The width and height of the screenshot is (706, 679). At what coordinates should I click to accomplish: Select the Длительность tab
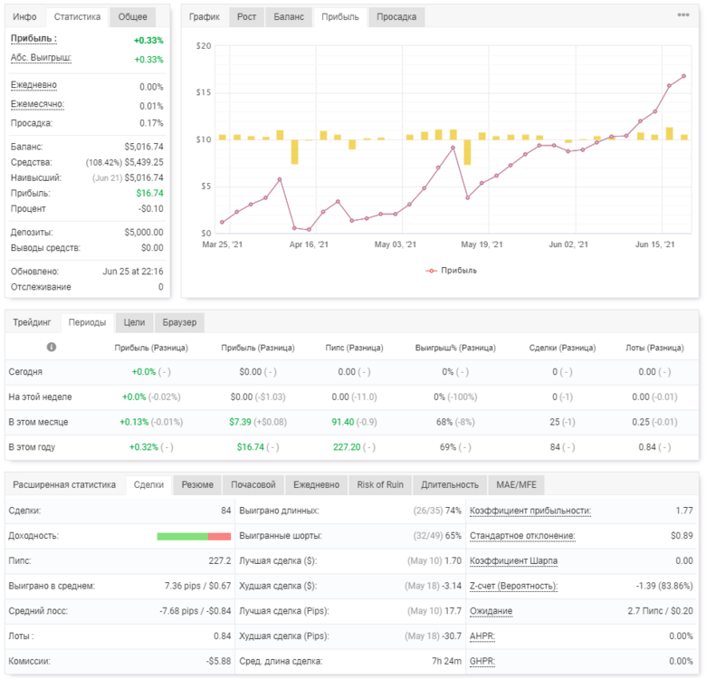449,484
